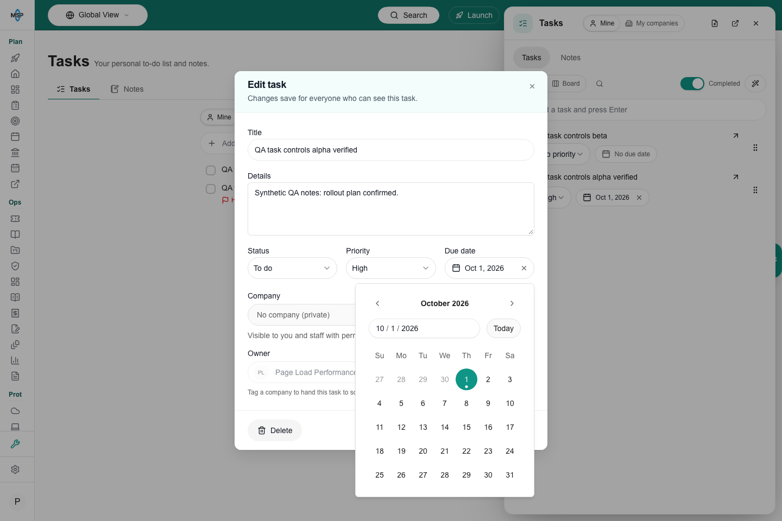
Task: Check the second QA task checkbox
Action: (x=211, y=189)
